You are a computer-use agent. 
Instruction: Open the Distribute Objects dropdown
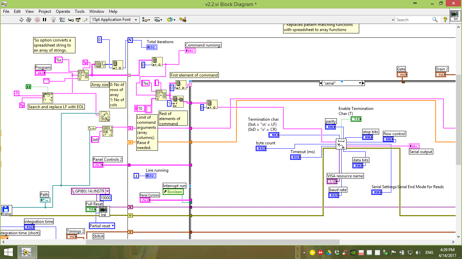(x=158, y=20)
